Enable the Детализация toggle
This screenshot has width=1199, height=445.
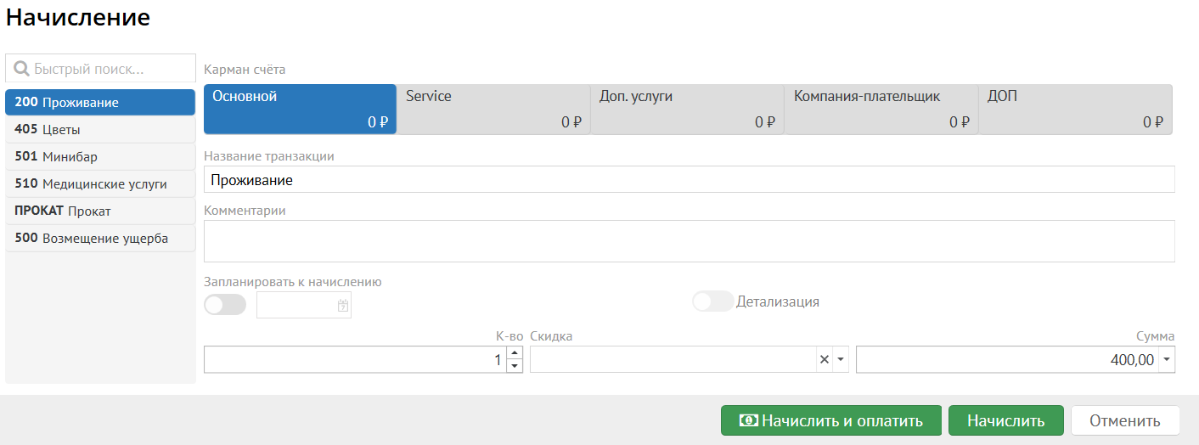[x=712, y=301]
